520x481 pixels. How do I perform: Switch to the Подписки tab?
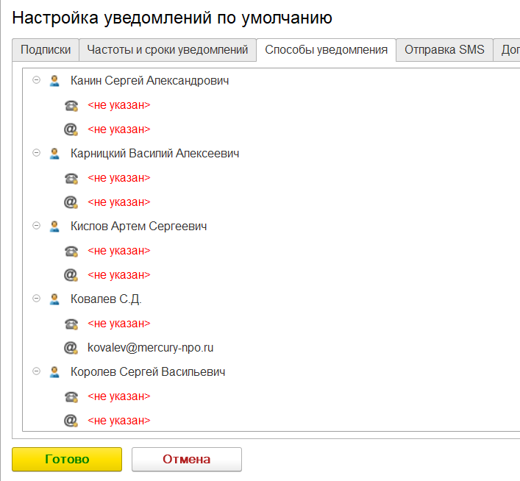point(46,50)
